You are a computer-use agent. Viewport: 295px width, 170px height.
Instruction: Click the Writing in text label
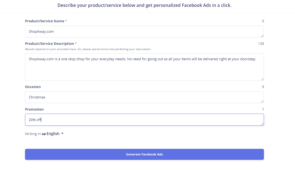tap(33, 134)
